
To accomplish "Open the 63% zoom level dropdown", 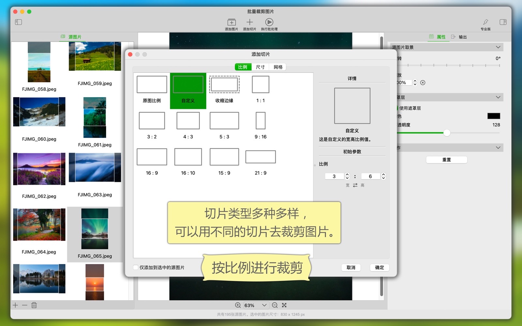I will click(x=264, y=305).
